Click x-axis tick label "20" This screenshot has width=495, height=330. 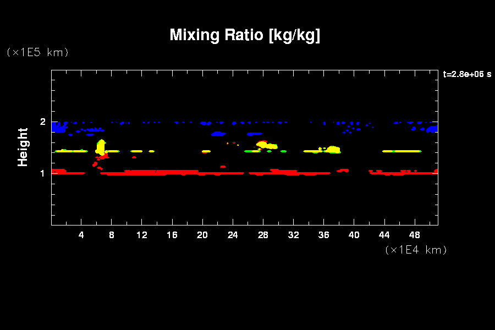pos(202,235)
